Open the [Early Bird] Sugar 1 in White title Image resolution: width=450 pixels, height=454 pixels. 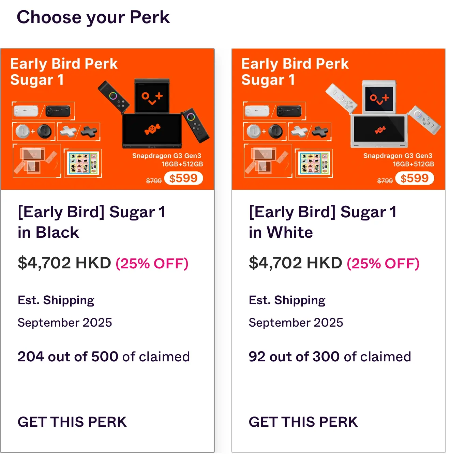322,222
